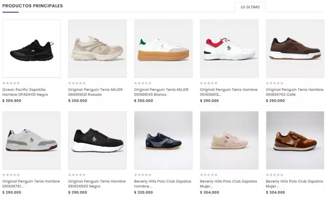
Task: Open black white-sole Penguin 061606503 sneaker image
Action: tap(97, 140)
